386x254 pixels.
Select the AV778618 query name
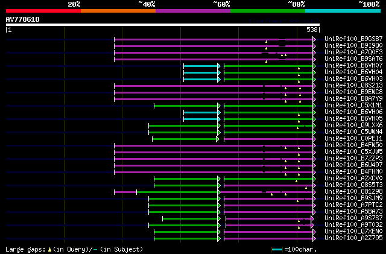(23, 19)
